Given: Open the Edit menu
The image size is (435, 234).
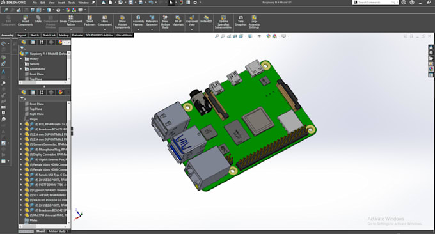Looking at the screenshot, I should pos(43,3).
